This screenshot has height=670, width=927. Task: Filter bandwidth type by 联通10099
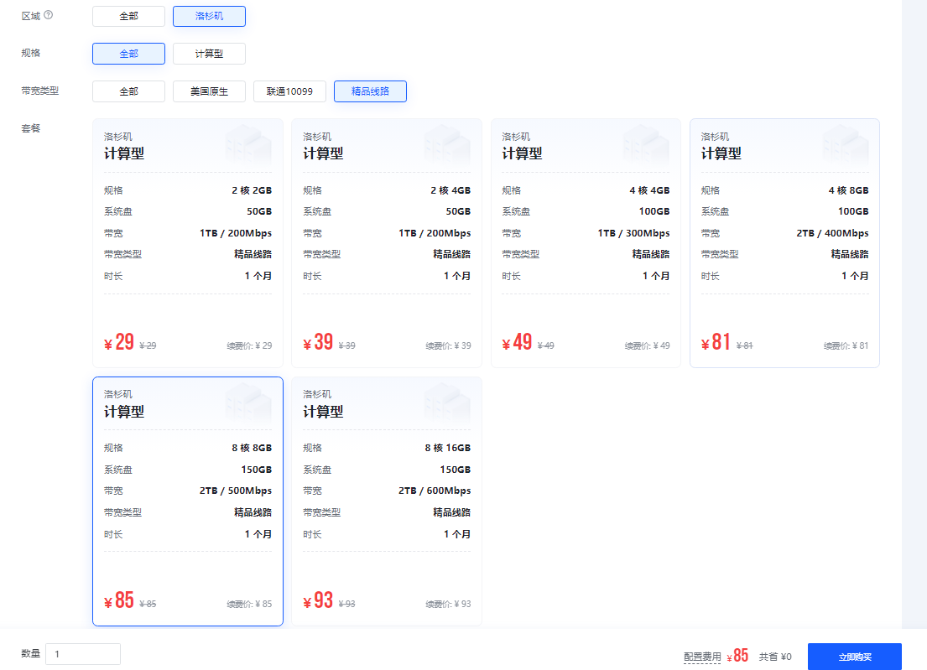coord(289,91)
